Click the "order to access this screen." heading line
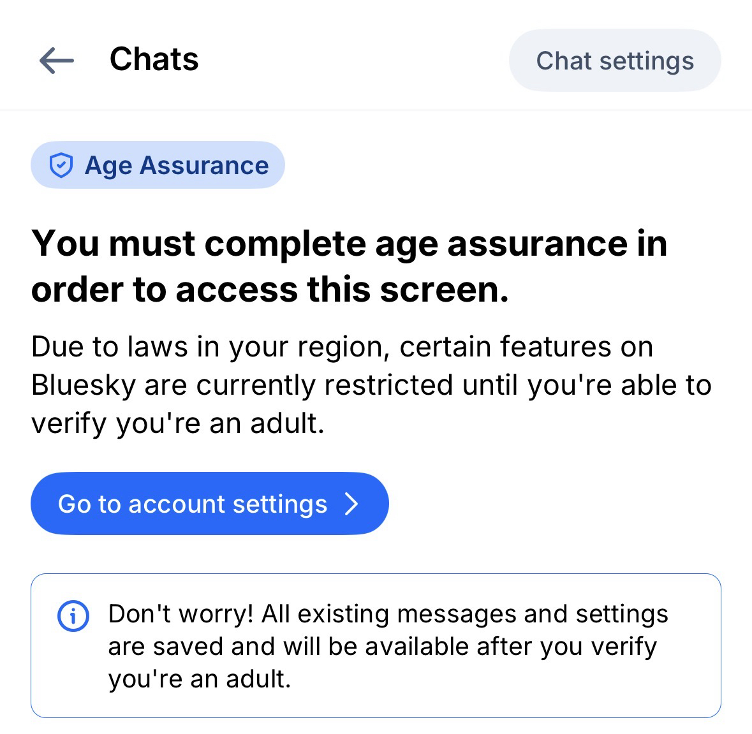Image resolution: width=752 pixels, height=734 pixels. coord(270,290)
